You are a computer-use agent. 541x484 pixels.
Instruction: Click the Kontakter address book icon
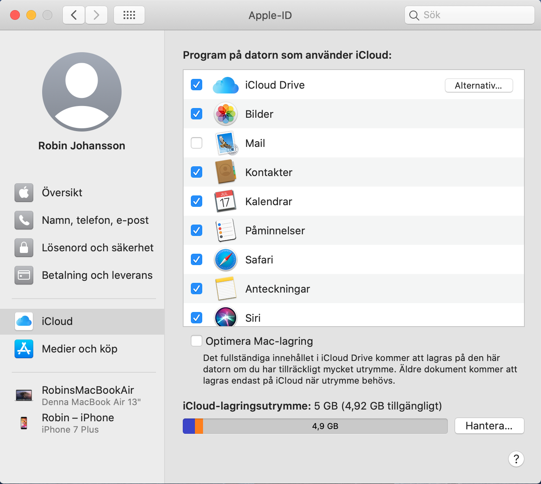226,172
